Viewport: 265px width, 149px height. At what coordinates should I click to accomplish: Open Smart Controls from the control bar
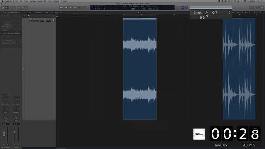(19, 7)
